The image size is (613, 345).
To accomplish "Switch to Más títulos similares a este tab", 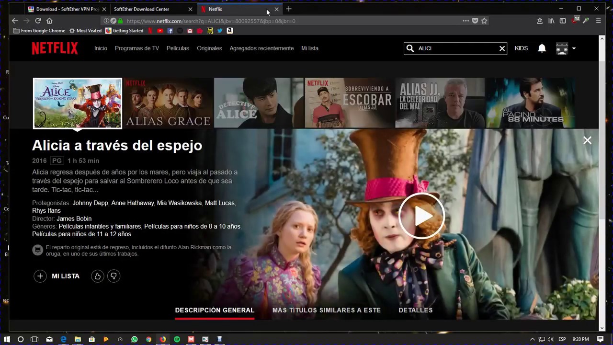I will coord(327,310).
